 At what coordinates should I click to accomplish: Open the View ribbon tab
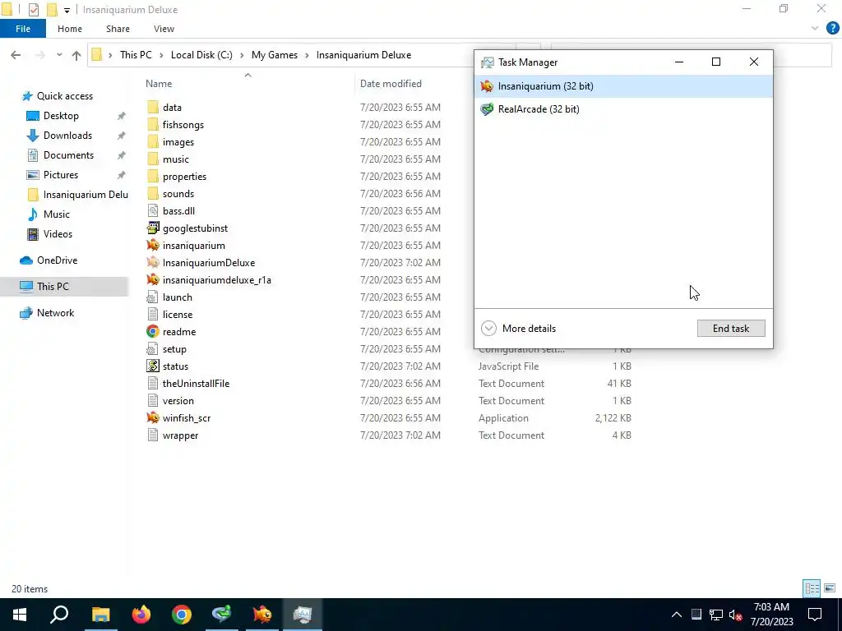[x=164, y=29]
